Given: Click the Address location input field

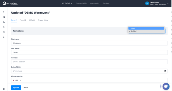Looking at the screenshot, I should click(89, 62).
